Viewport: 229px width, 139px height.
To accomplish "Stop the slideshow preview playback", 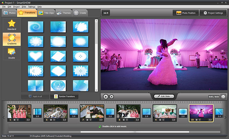I will tap(111, 97).
